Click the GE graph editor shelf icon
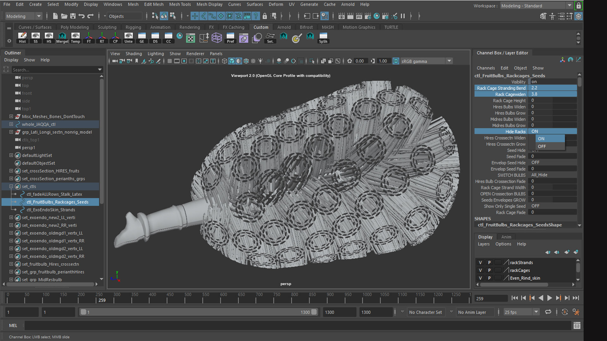607x341 pixels. click(142, 38)
